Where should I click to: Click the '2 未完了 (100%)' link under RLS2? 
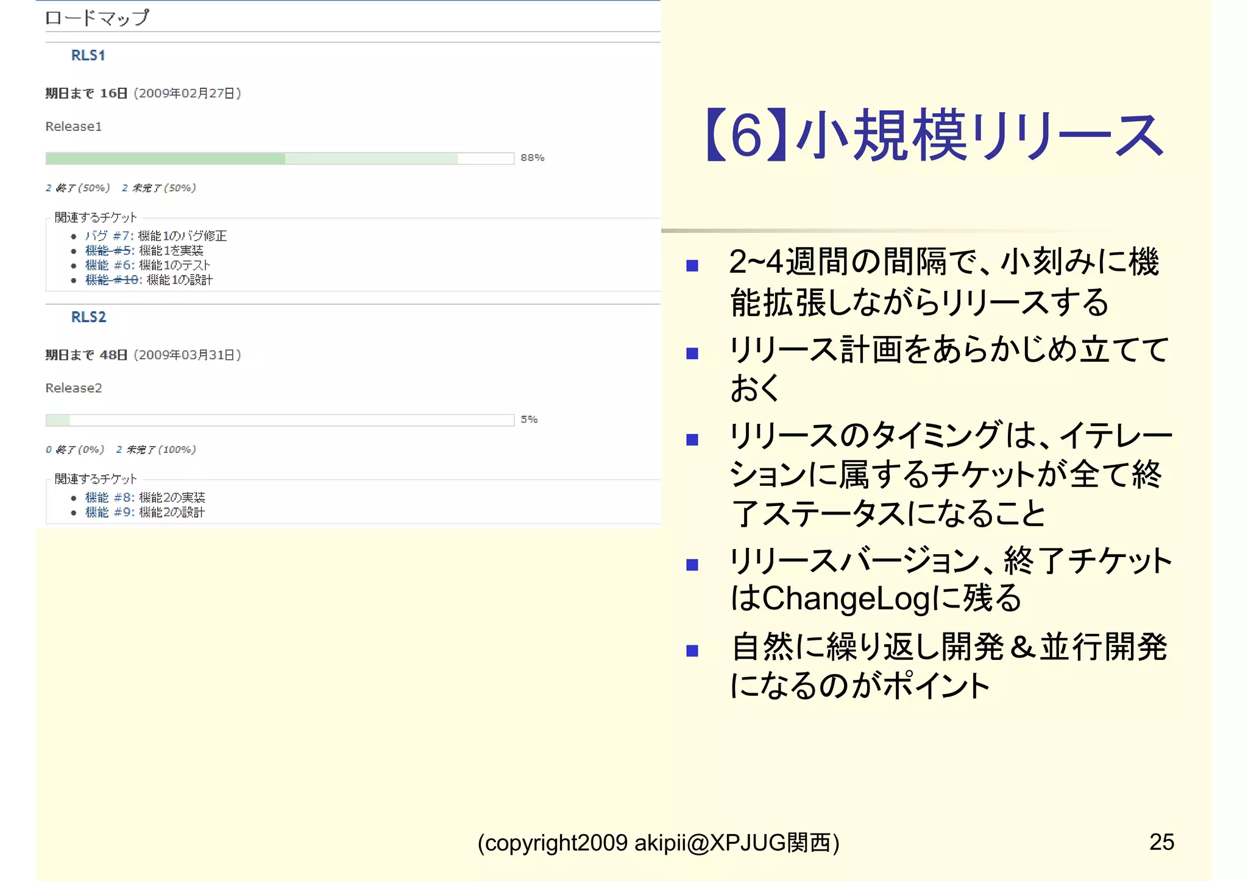[x=156, y=449]
